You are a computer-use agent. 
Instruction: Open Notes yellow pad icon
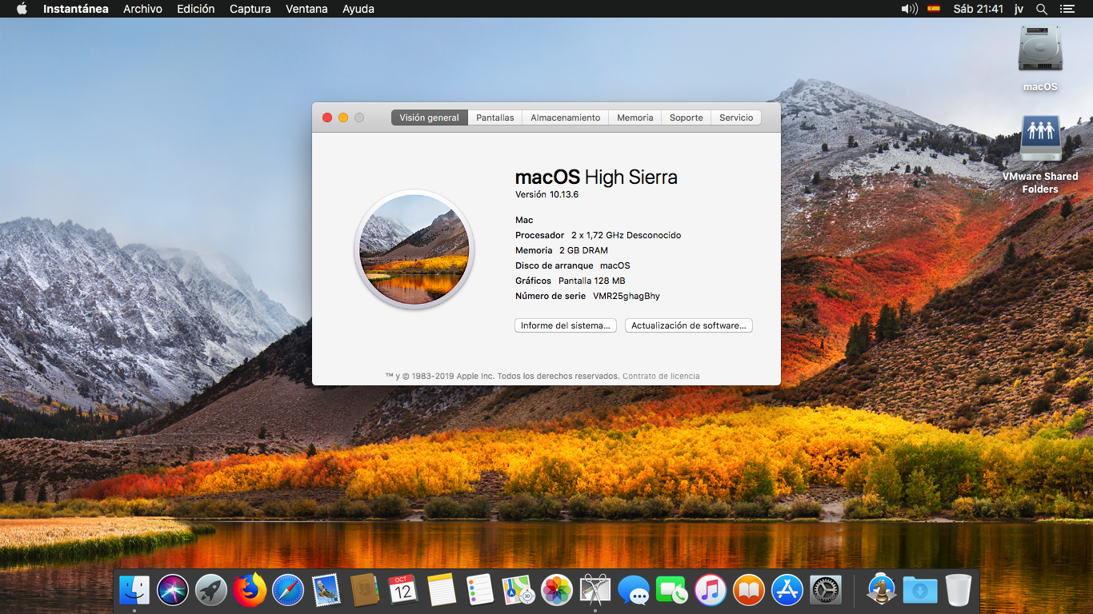(442, 591)
